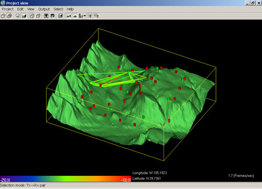The height and width of the screenshot is (189, 262).
Task: Open the Project menu
Action: (x=7, y=9)
